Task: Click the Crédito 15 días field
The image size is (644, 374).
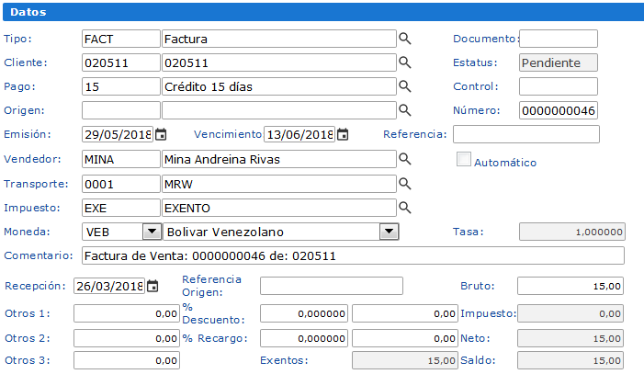Action: (279, 86)
